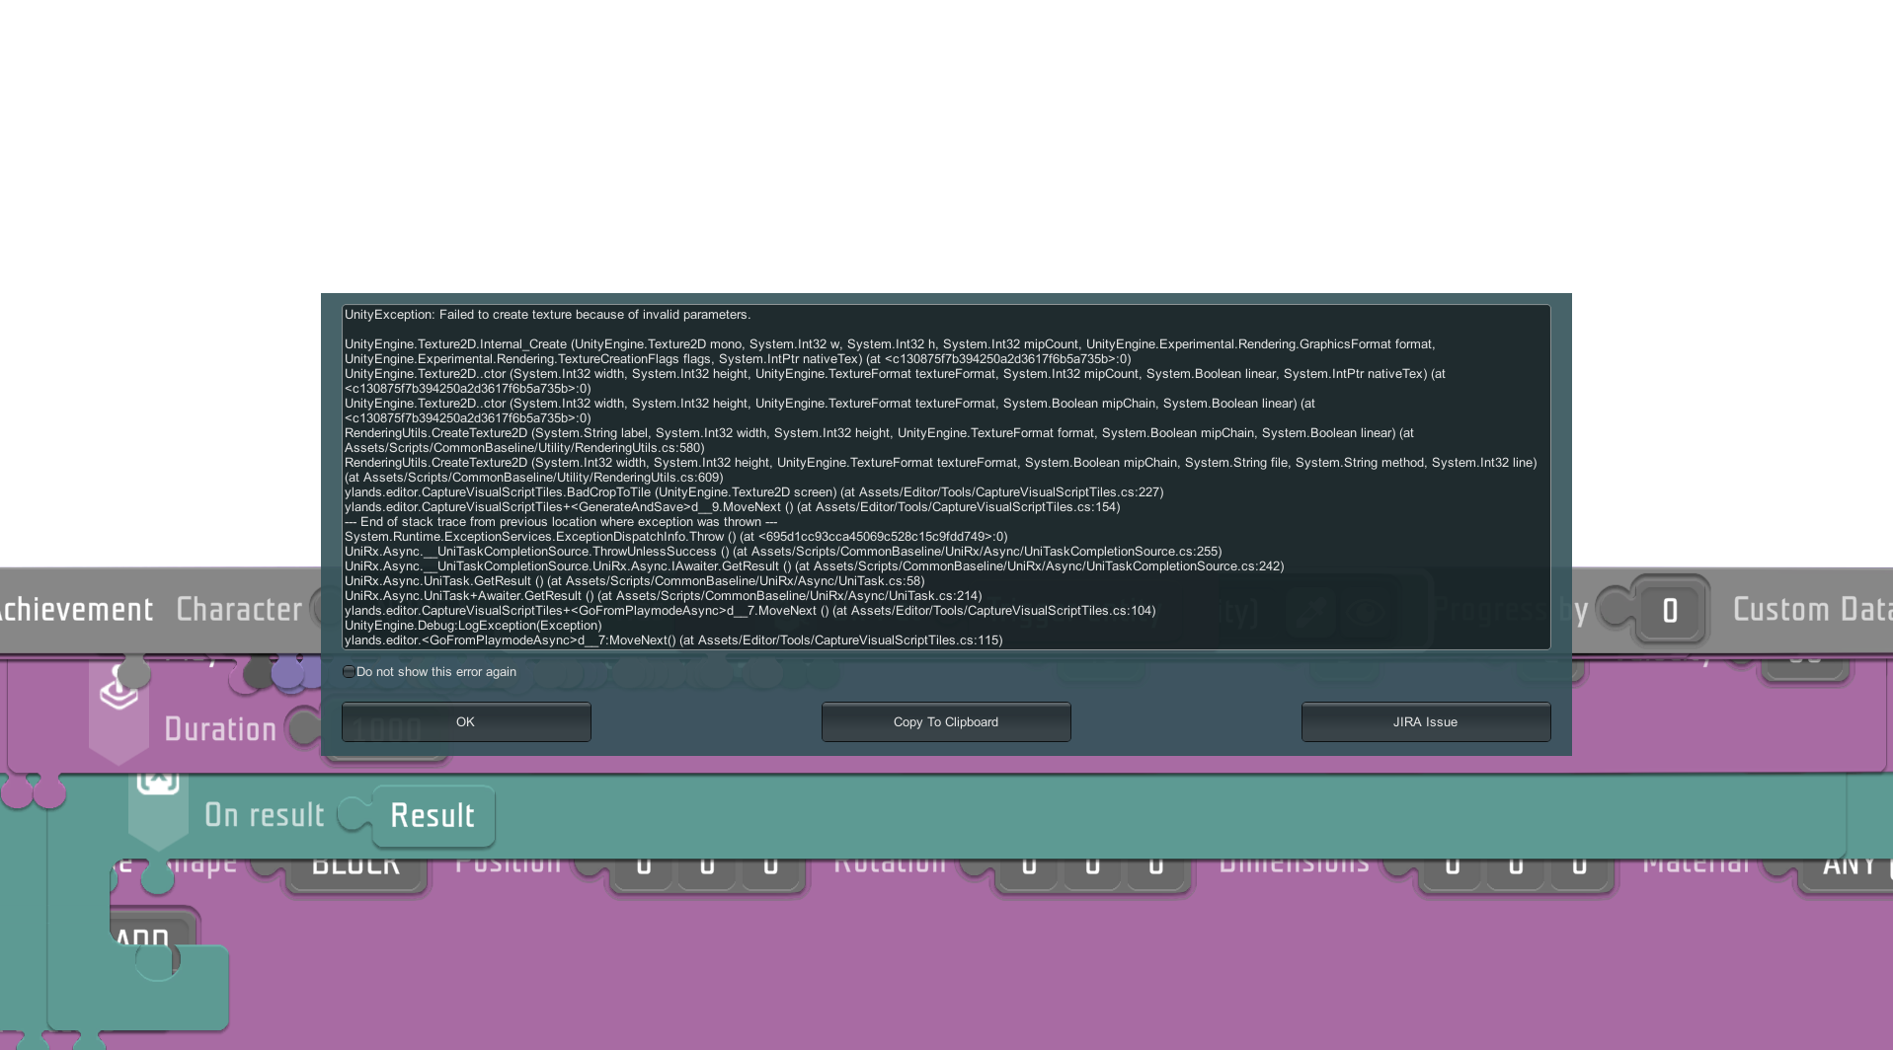Click the Character parameter label
The width and height of the screenshot is (1893, 1050).
point(239,610)
